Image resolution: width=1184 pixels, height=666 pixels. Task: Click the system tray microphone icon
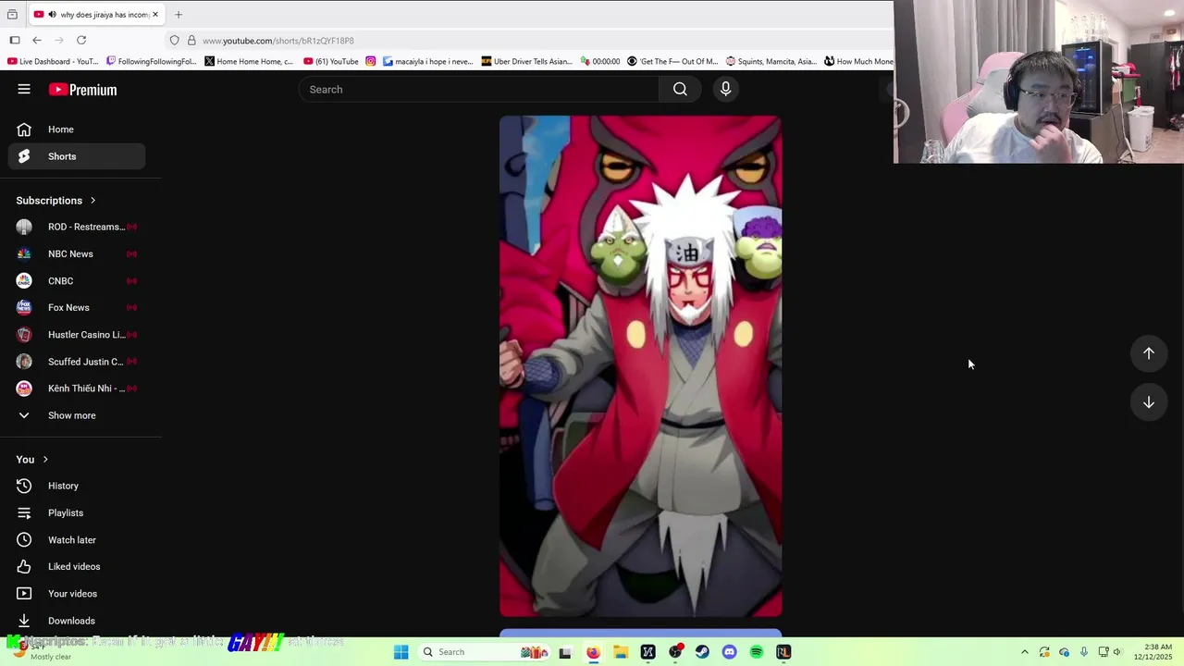click(1084, 652)
